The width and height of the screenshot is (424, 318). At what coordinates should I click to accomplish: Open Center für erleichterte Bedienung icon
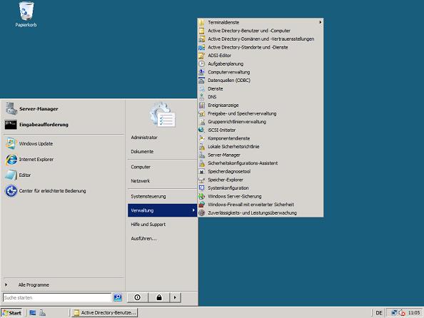coord(11,191)
